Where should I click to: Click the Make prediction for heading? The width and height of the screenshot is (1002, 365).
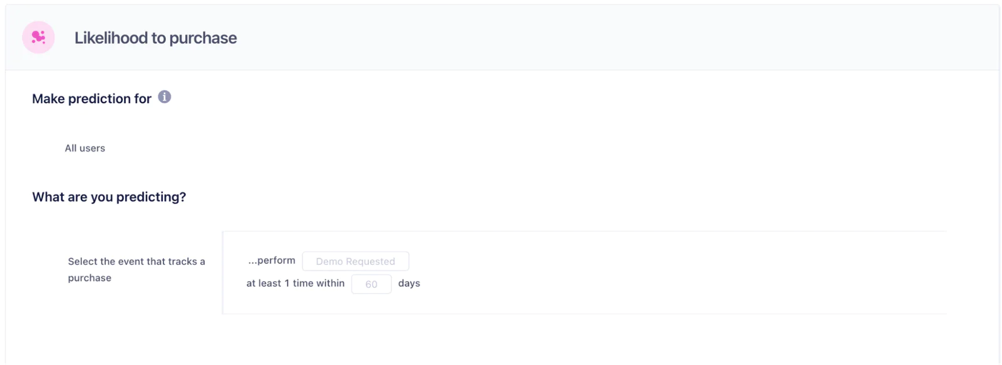91,99
